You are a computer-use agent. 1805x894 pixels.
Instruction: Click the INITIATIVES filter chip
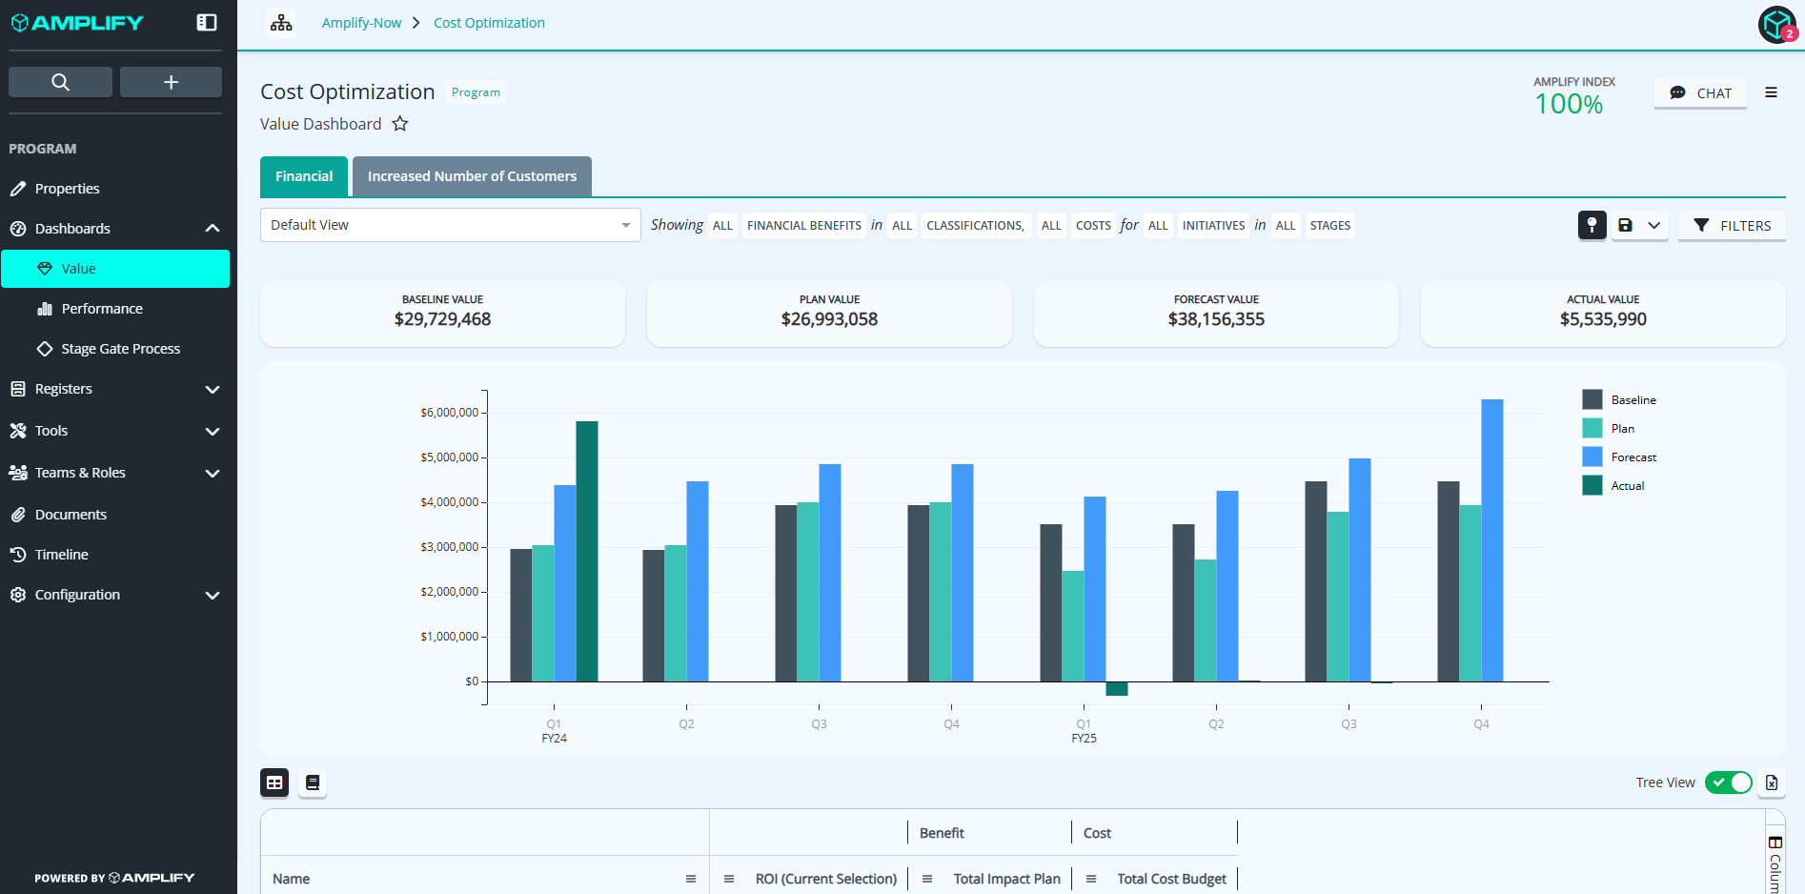[x=1213, y=225]
